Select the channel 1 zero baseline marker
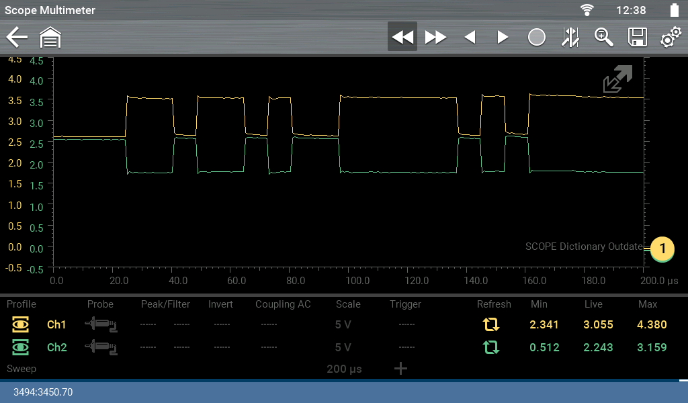 pos(662,249)
